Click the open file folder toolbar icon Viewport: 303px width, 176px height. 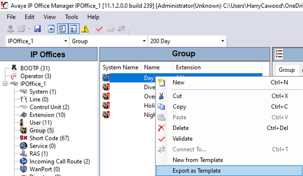click(21, 29)
